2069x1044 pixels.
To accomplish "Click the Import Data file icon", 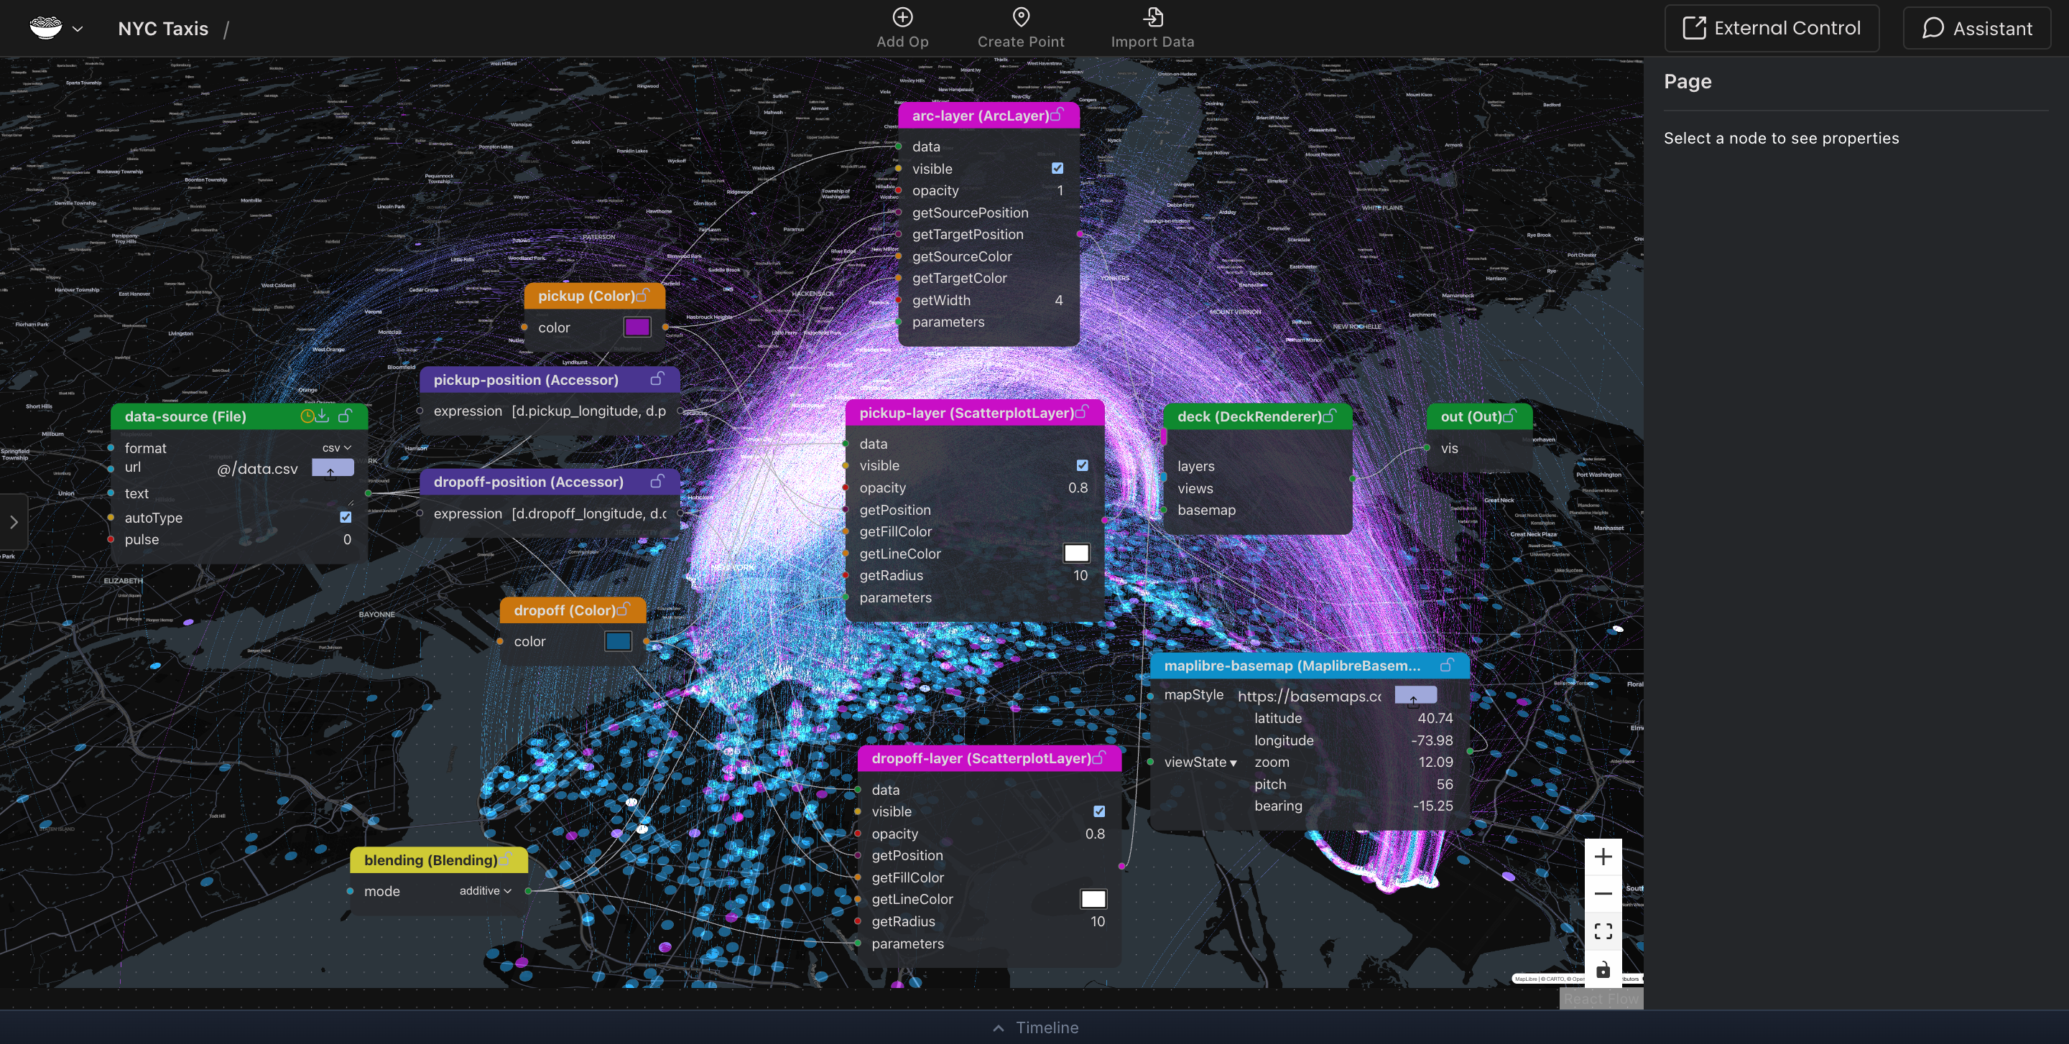I will (x=1152, y=17).
